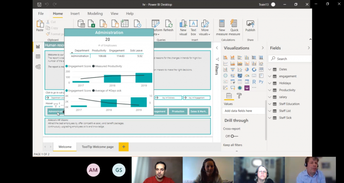344x183 pixels.
Task: Expand the Dates table in Fields
Action: click(270, 69)
